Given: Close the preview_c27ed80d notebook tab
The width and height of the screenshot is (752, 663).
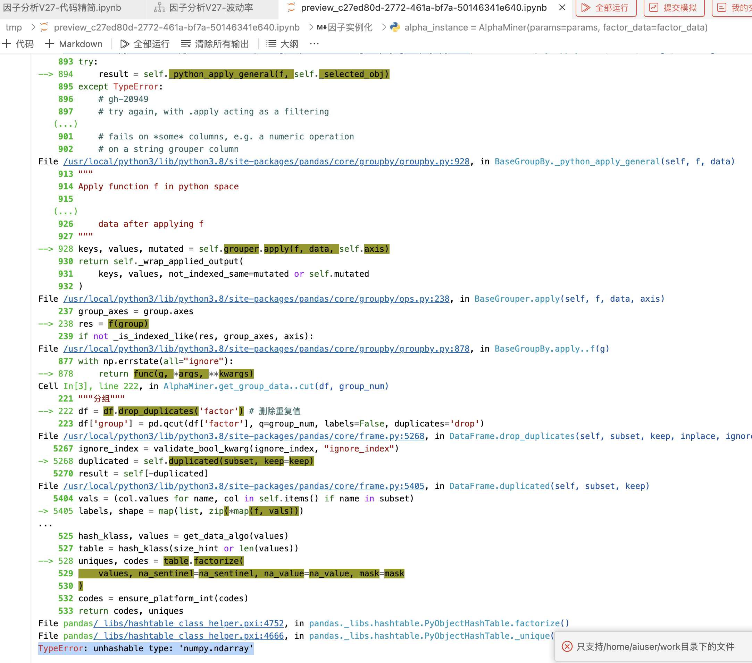Looking at the screenshot, I should click(x=562, y=7).
